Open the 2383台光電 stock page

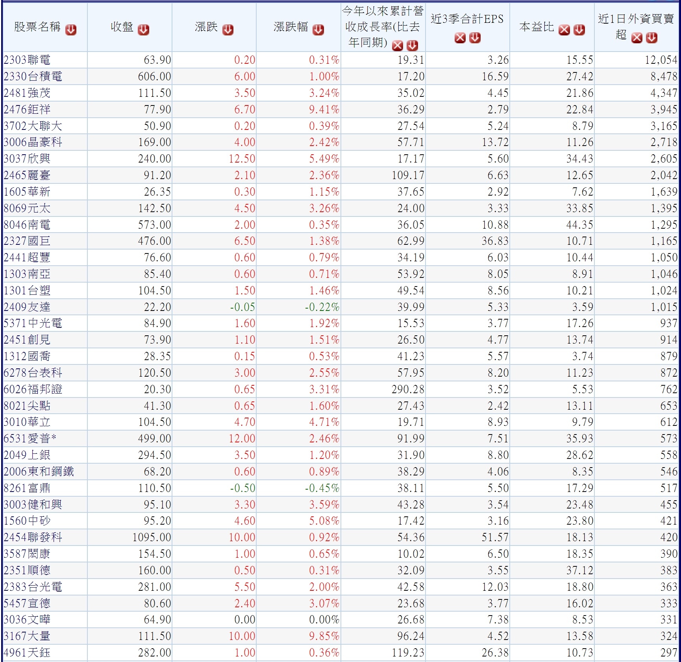click(x=33, y=587)
